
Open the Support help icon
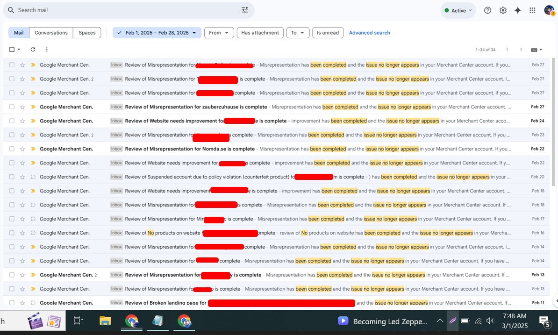click(487, 10)
